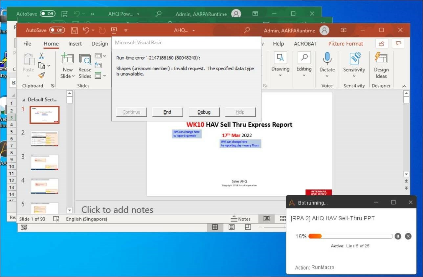
Task: Open the slide Layout dropdown
Action: pyautogui.click(x=100, y=56)
